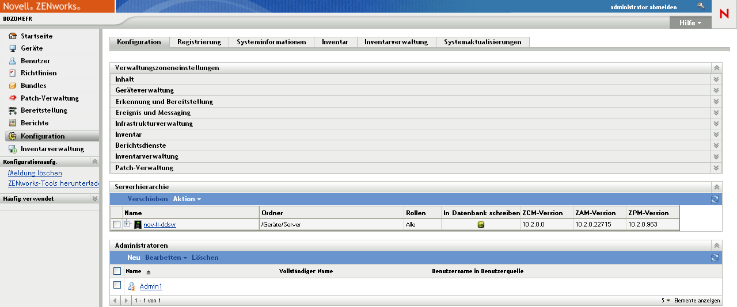
Task: Expand the Inventarverwaltung settings section
Action: tap(717, 157)
